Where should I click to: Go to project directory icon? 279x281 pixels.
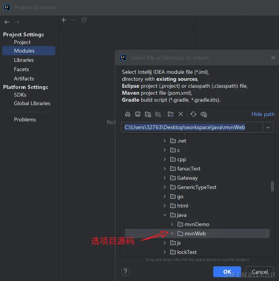[148, 114]
